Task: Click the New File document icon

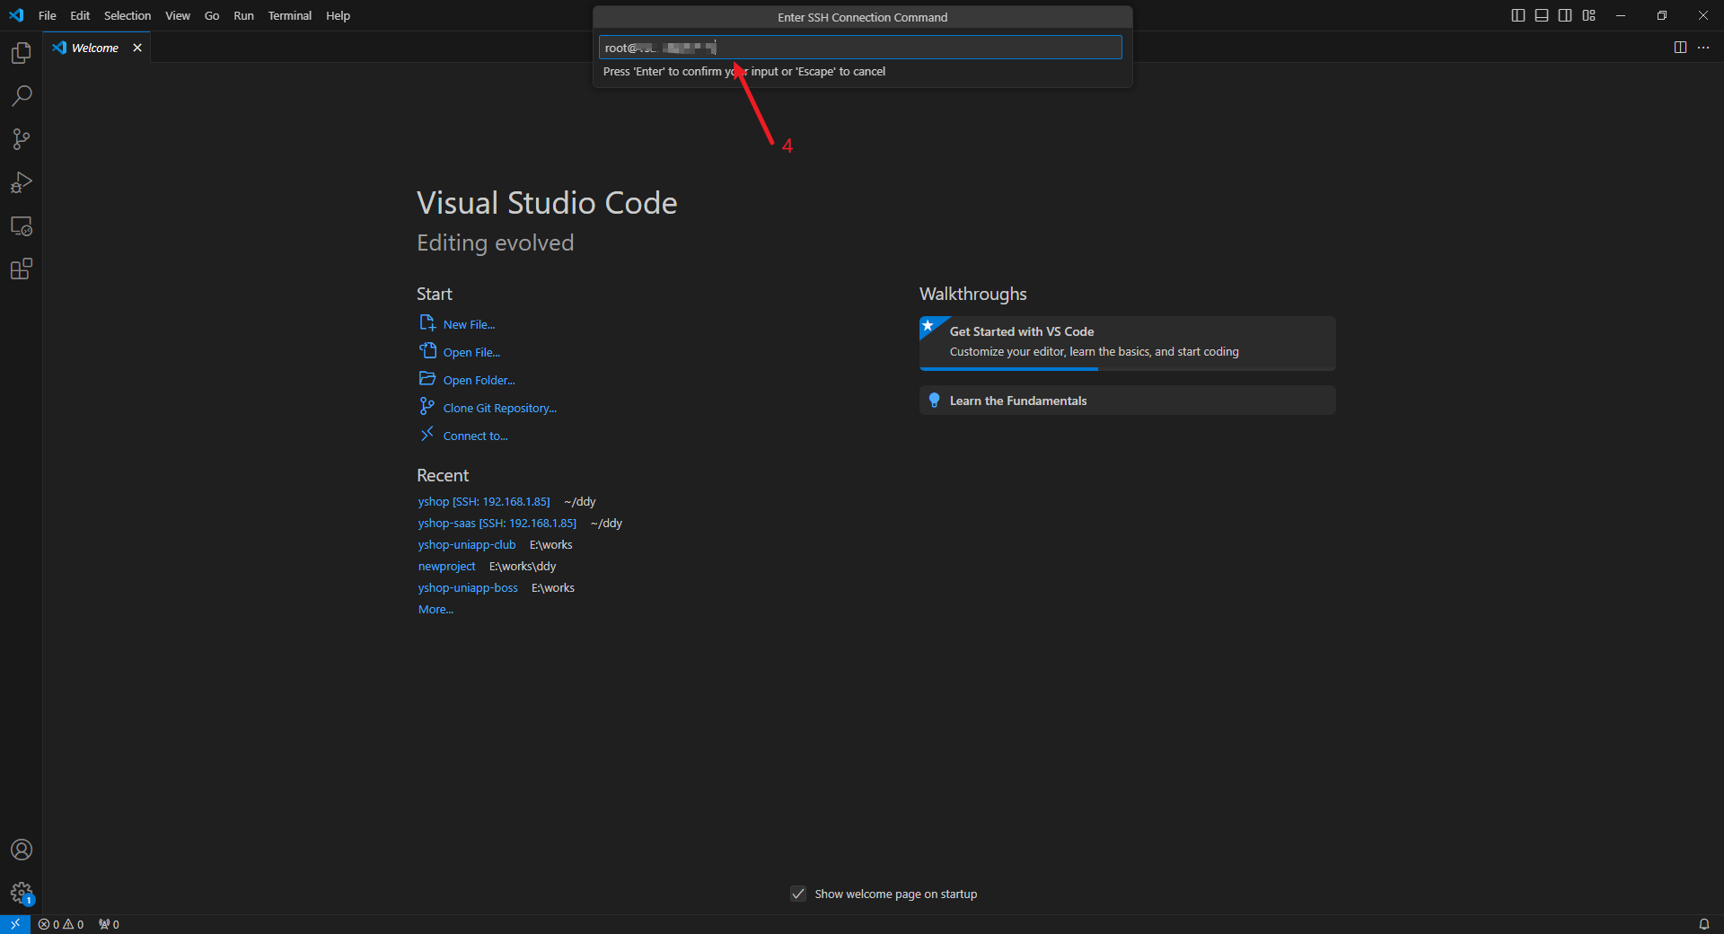Action: coord(427,322)
